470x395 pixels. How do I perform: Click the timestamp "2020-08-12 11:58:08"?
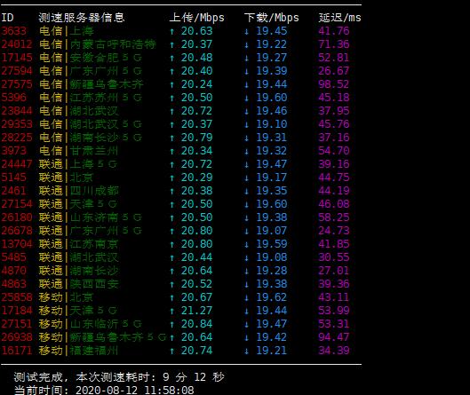coord(135,391)
